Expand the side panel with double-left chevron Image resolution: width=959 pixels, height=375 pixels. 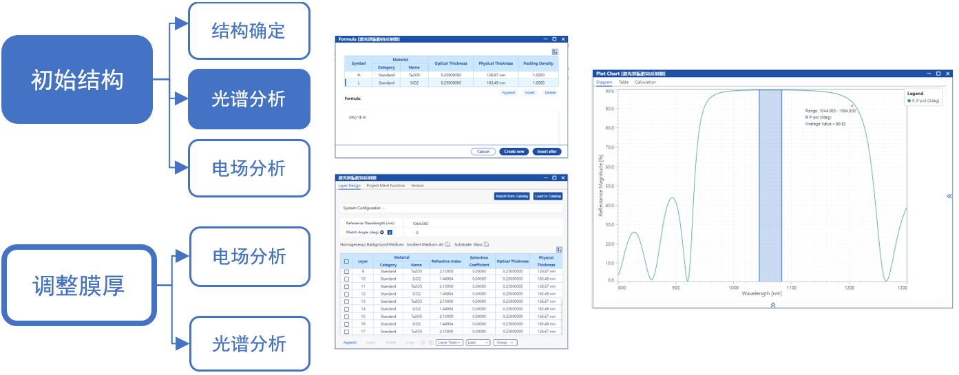click(949, 197)
